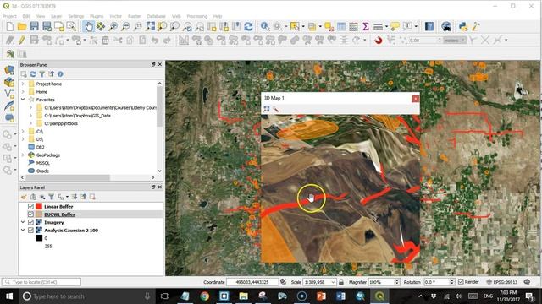Open PowerPoint from the Windows taskbar
542x304 pixels.
(321, 296)
